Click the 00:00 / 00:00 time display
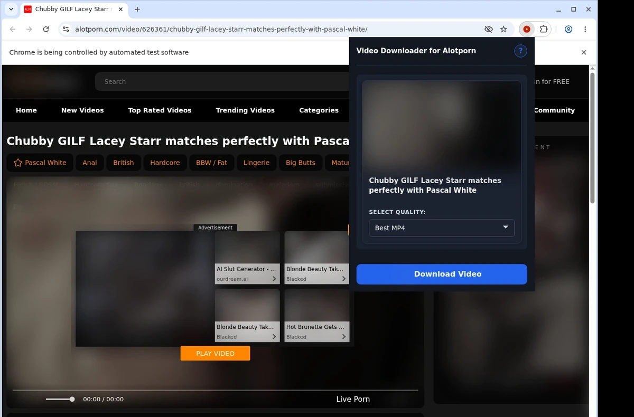Screen dimensions: 634x417 coord(104,399)
